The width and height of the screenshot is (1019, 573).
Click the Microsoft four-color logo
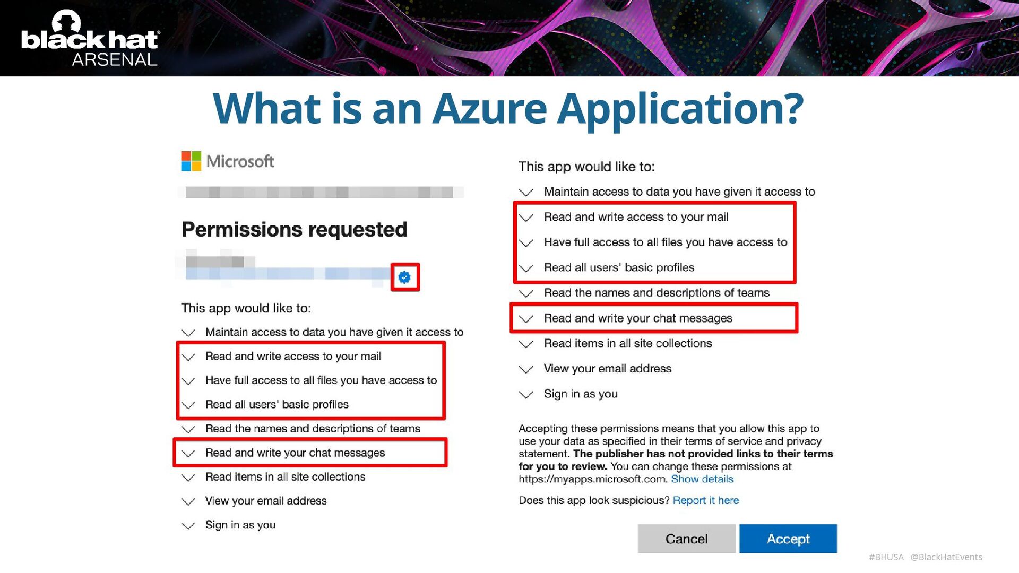pos(191,161)
